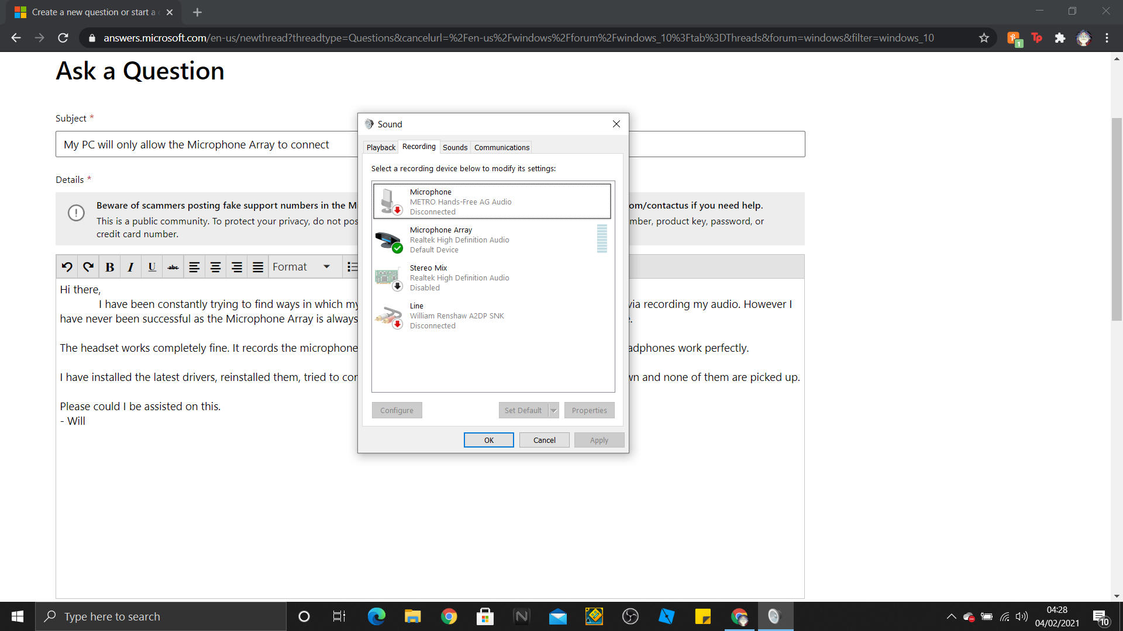This screenshot has height=631, width=1123.
Task: Click the Configure button
Action: 397,410
